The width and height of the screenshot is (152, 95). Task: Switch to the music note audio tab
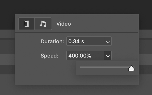[43, 24]
